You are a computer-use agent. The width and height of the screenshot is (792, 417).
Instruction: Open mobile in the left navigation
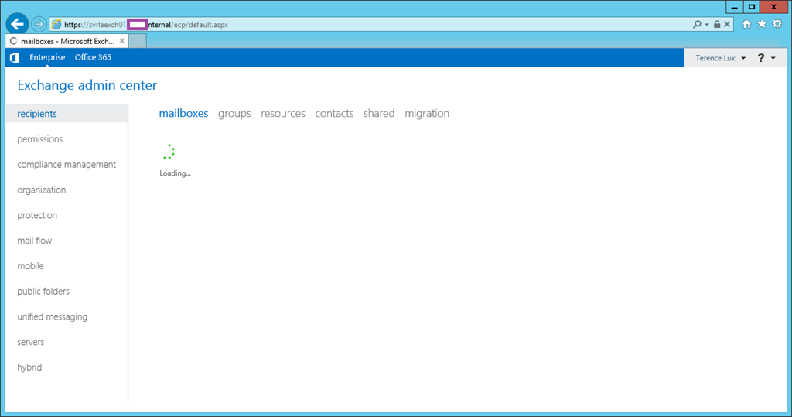(30, 266)
